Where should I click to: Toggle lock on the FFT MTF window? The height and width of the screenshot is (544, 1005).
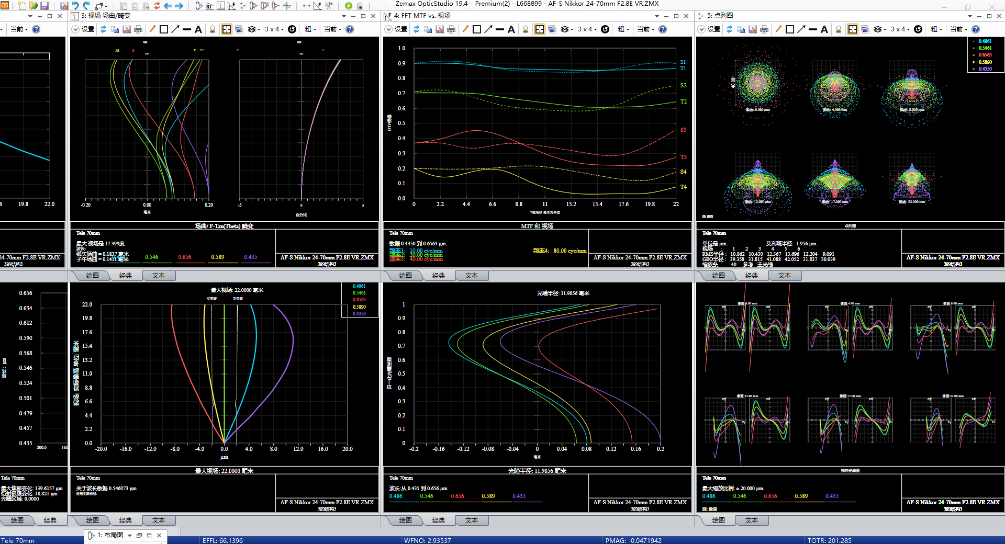click(x=526, y=29)
